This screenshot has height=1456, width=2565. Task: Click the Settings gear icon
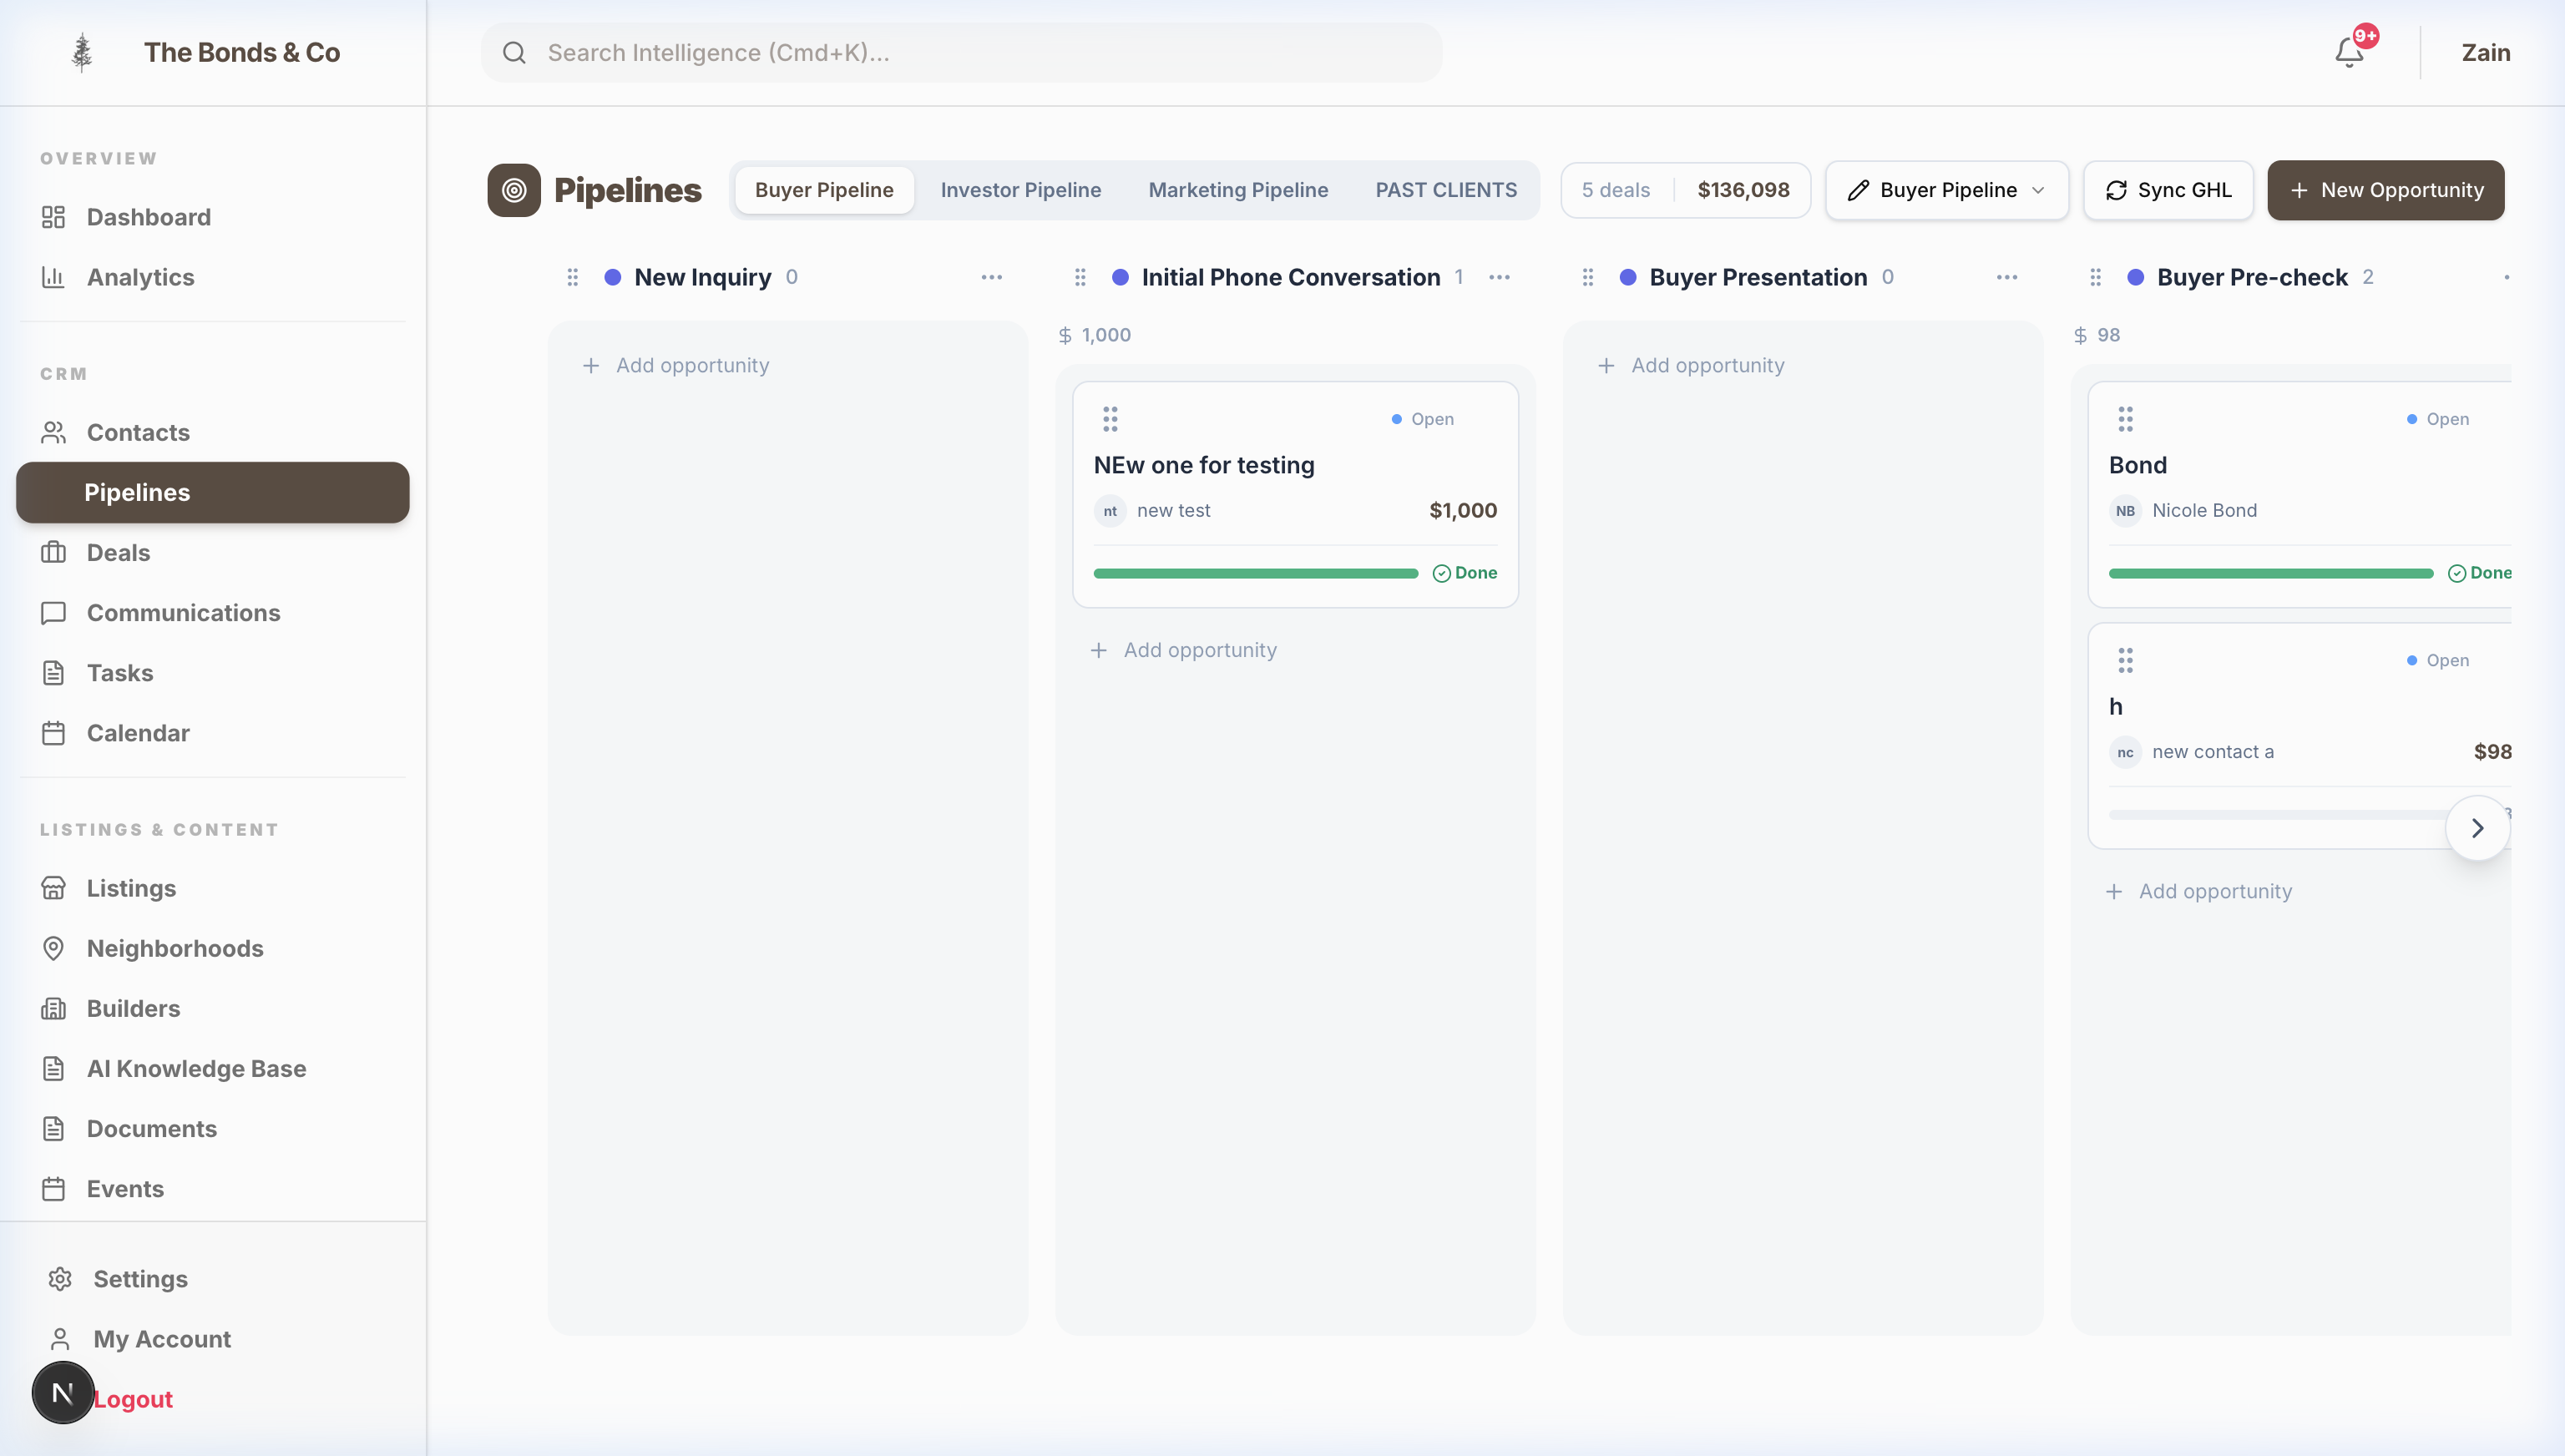(x=60, y=1278)
